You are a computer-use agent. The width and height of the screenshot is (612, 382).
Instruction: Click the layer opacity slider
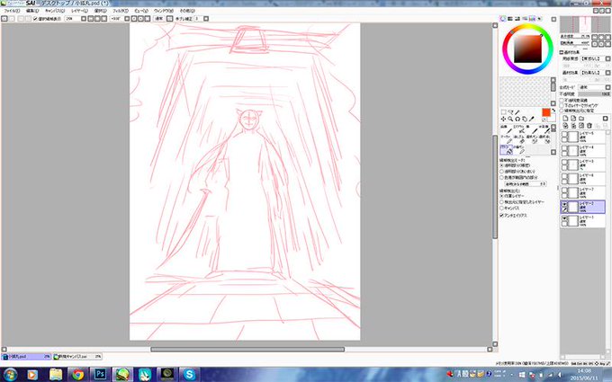[x=594, y=94]
